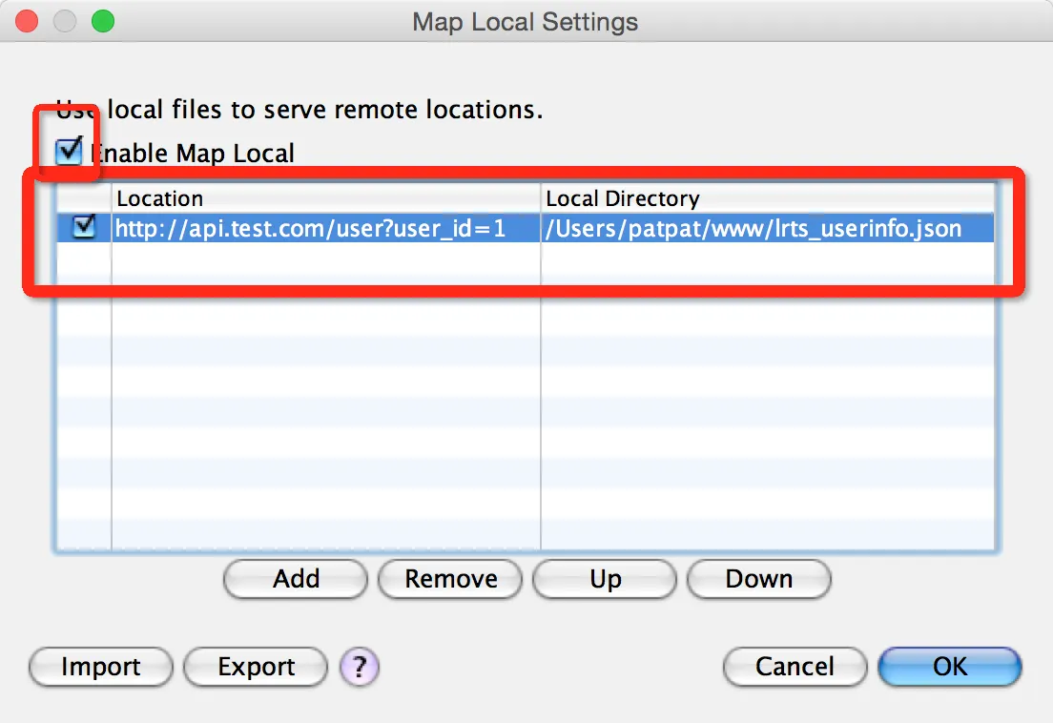
Task: Move the mapping up in the list
Action: pos(604,579)
